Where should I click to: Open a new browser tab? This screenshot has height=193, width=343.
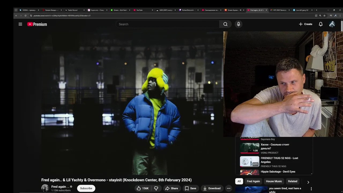click(x=316, y=10)
